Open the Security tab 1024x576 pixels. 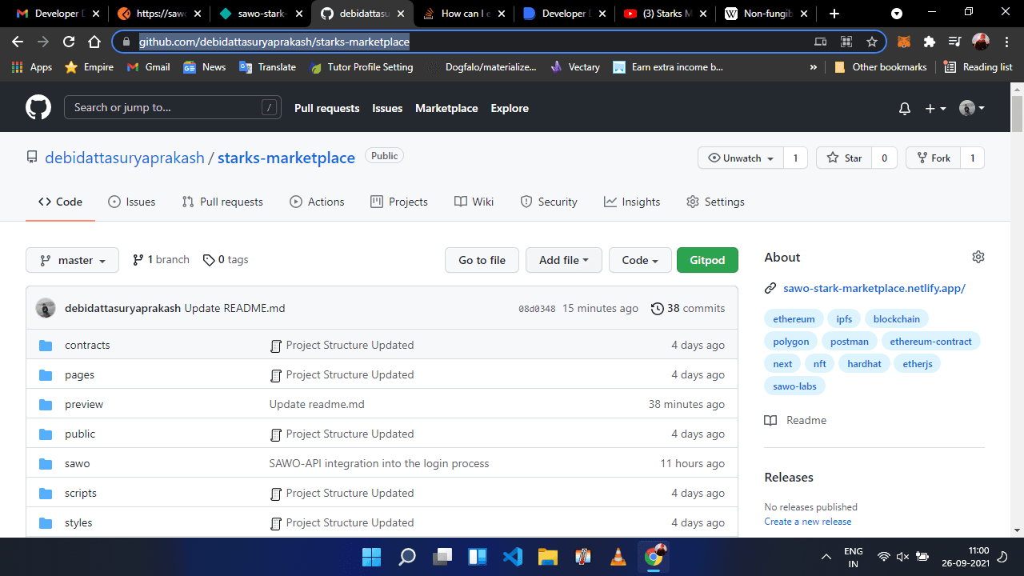[549, 202]
